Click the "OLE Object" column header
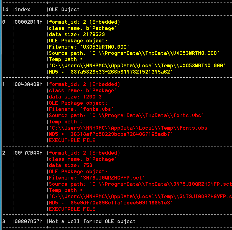Viewport: 232px width, 230px height. point(64,9)
